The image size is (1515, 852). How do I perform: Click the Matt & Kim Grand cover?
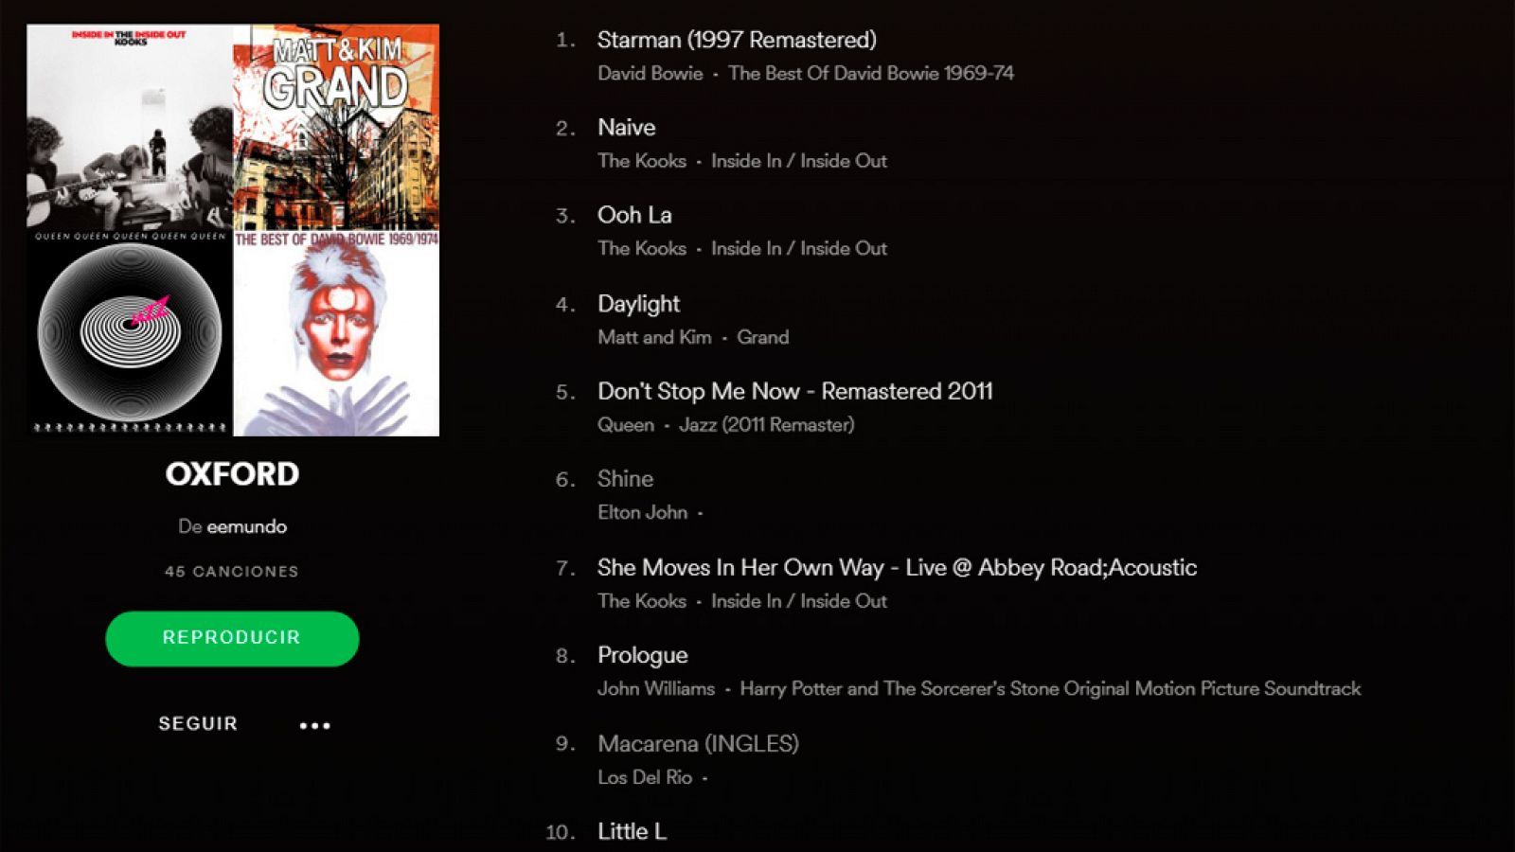[336, 127]
